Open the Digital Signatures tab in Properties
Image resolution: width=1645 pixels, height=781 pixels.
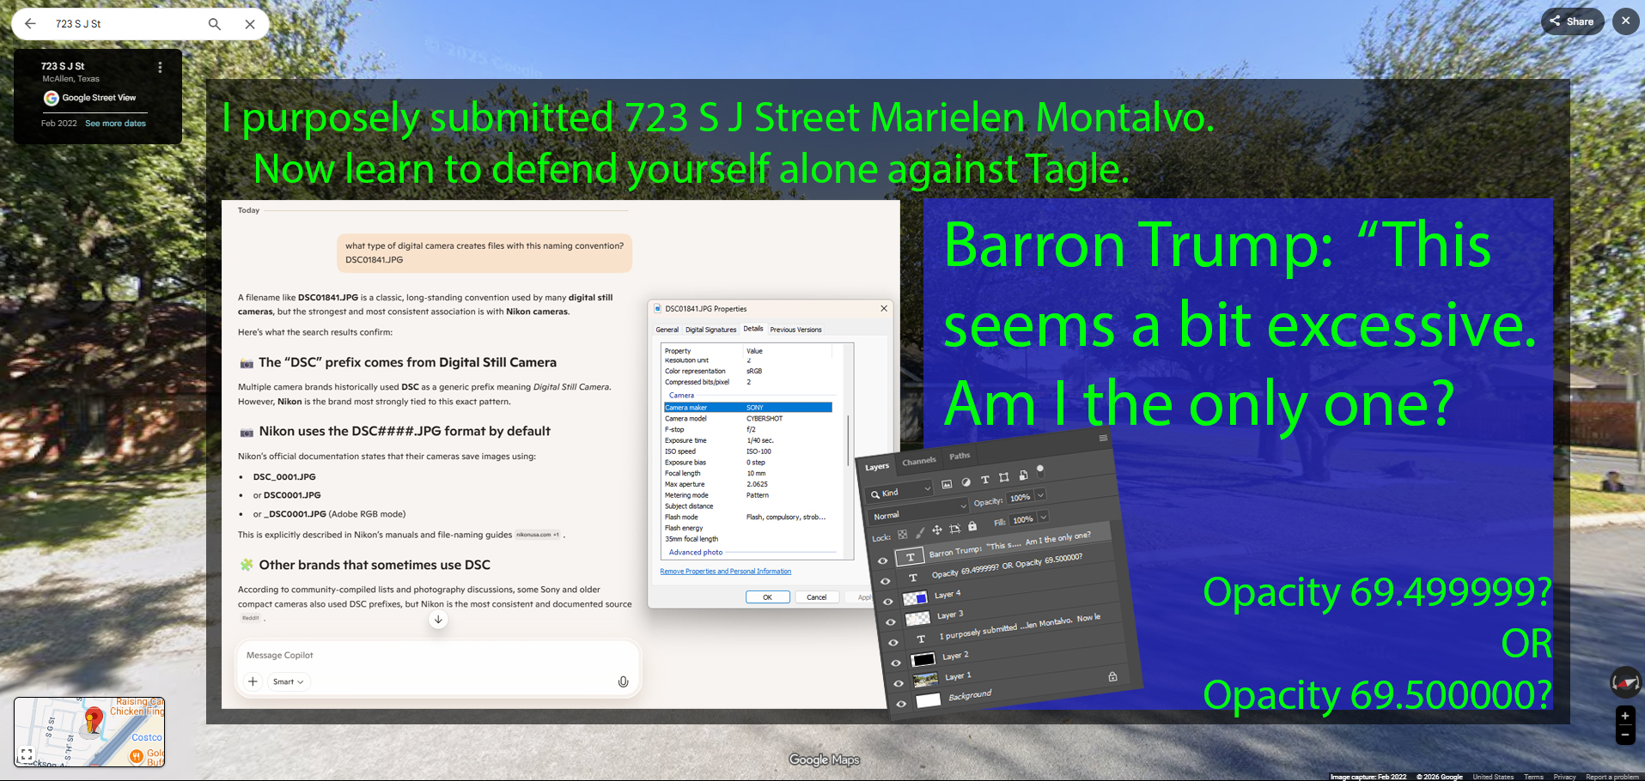[710, 330]
